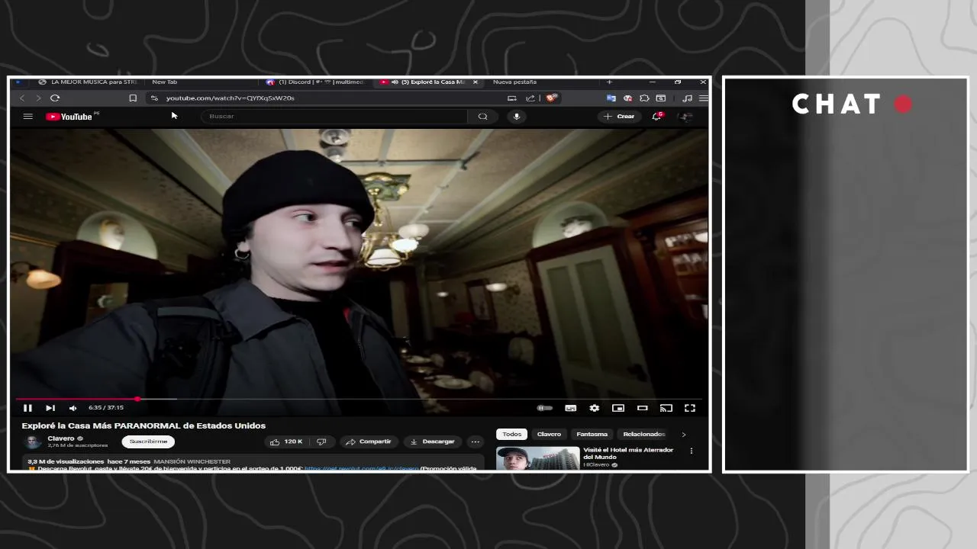977x549 pixels.
Task: Switch to the Nueva pestaña tab
Action: (514, 82)
